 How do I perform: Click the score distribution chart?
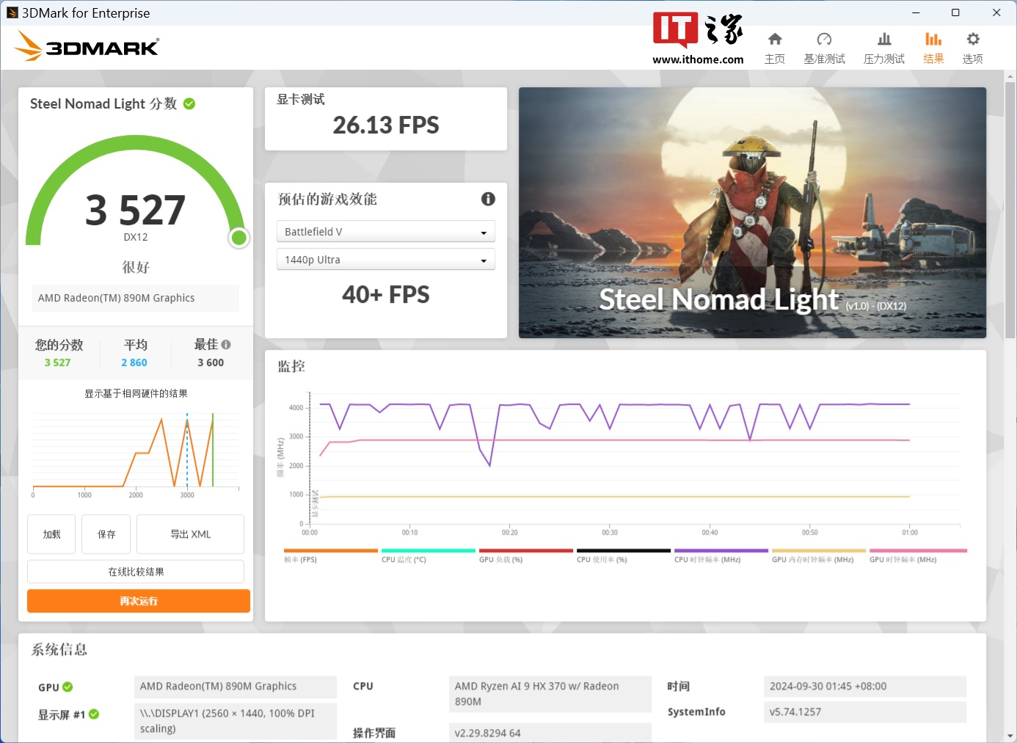pos(136,455)
